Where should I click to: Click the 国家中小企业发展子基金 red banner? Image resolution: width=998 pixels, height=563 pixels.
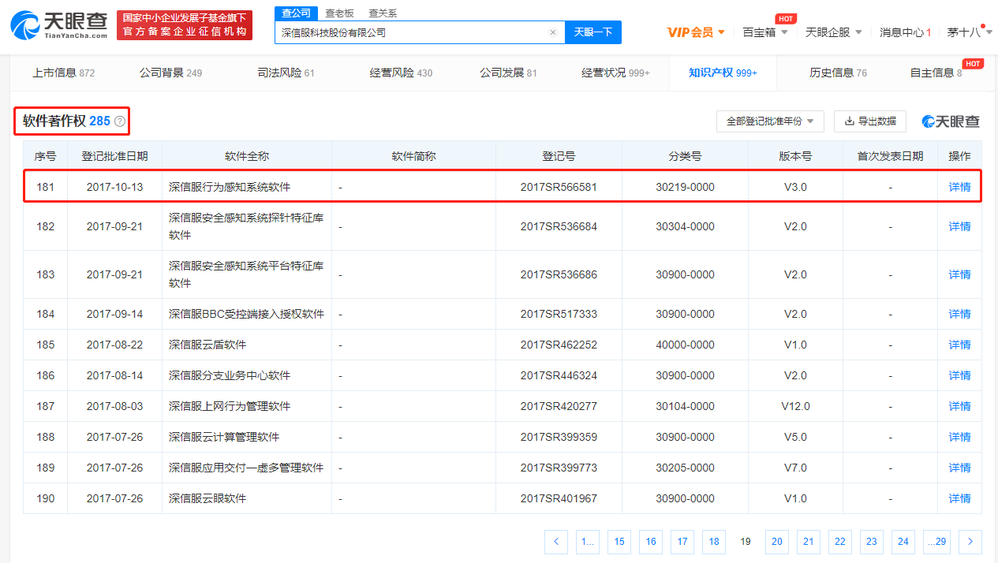[185, 25]
